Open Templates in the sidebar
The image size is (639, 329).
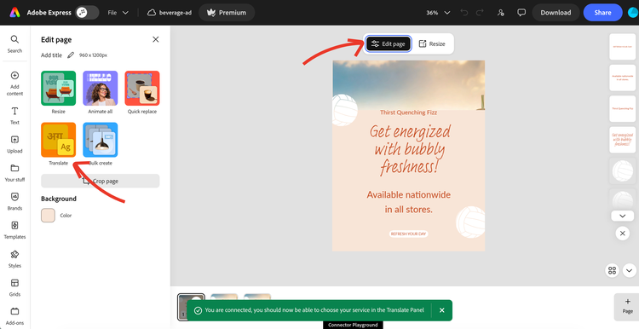(x=14, y=230)
